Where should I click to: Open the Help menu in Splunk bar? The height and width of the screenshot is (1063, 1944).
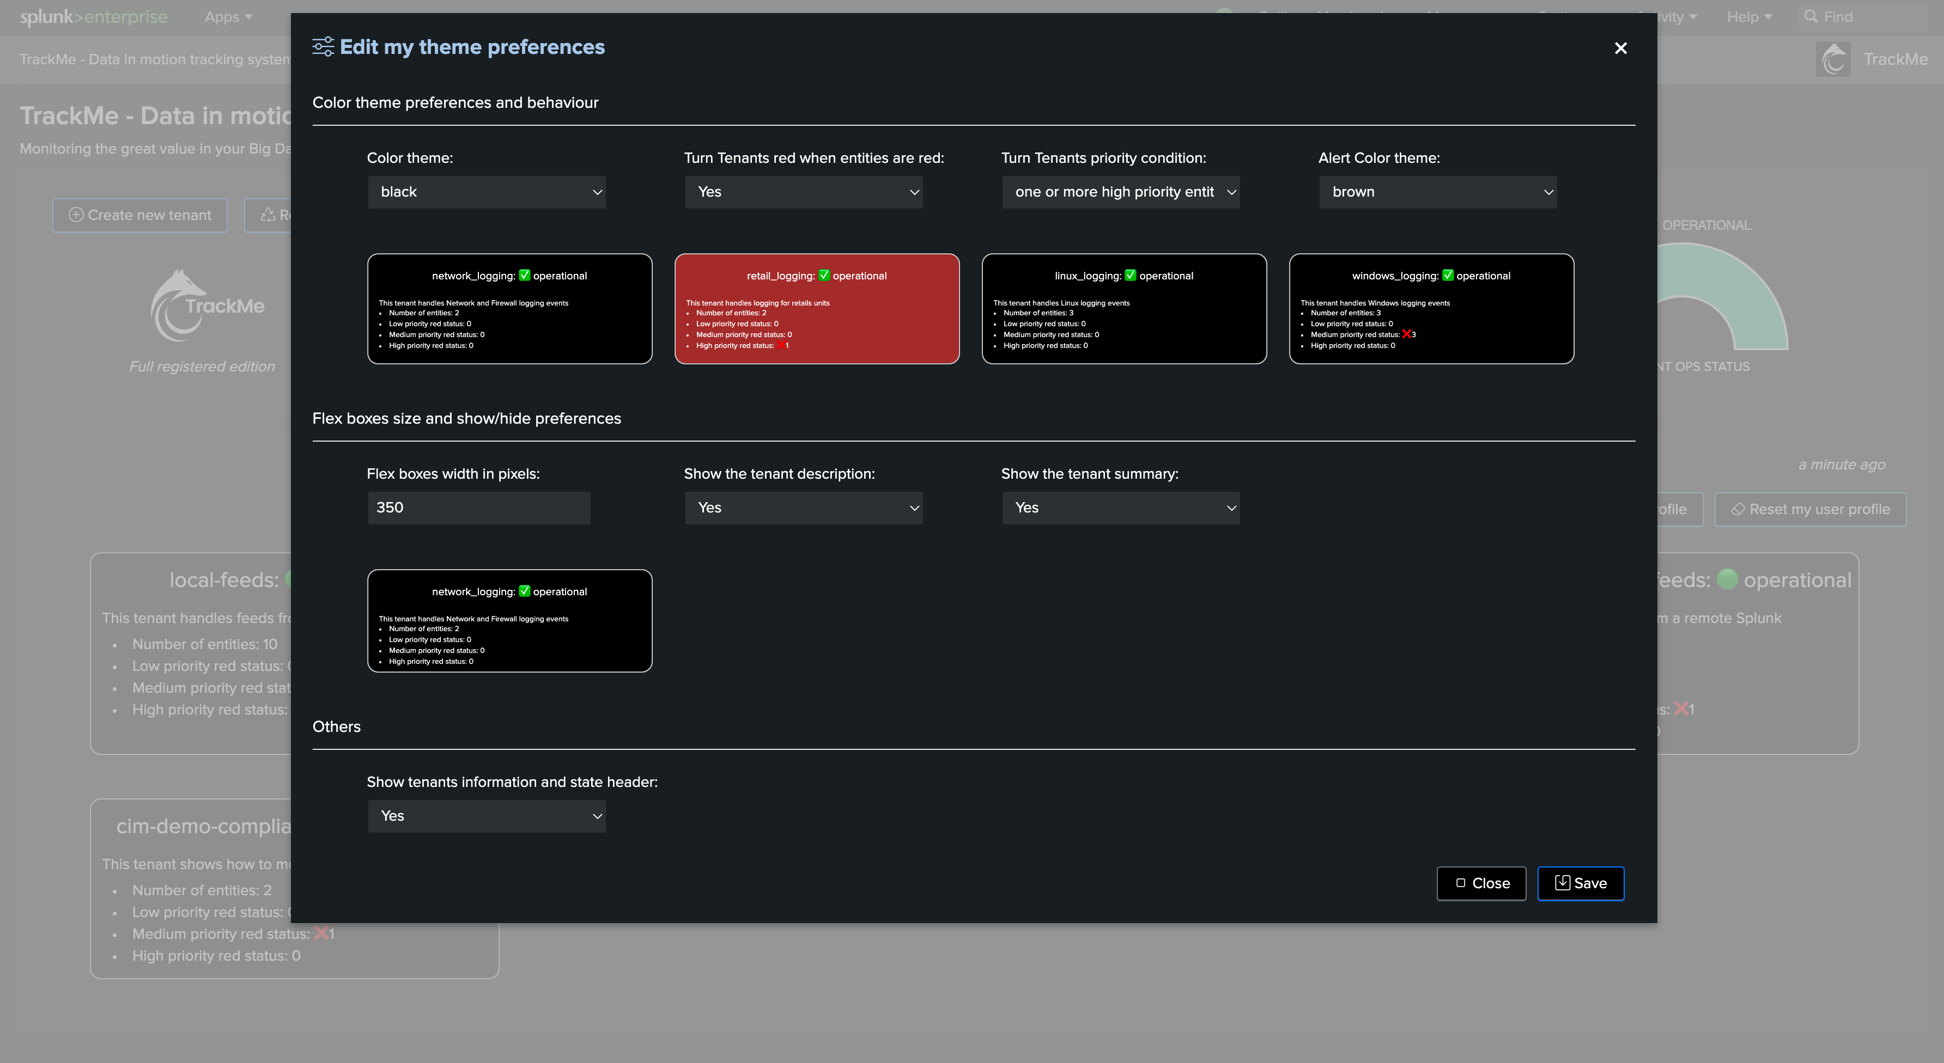pos(1749,16)
